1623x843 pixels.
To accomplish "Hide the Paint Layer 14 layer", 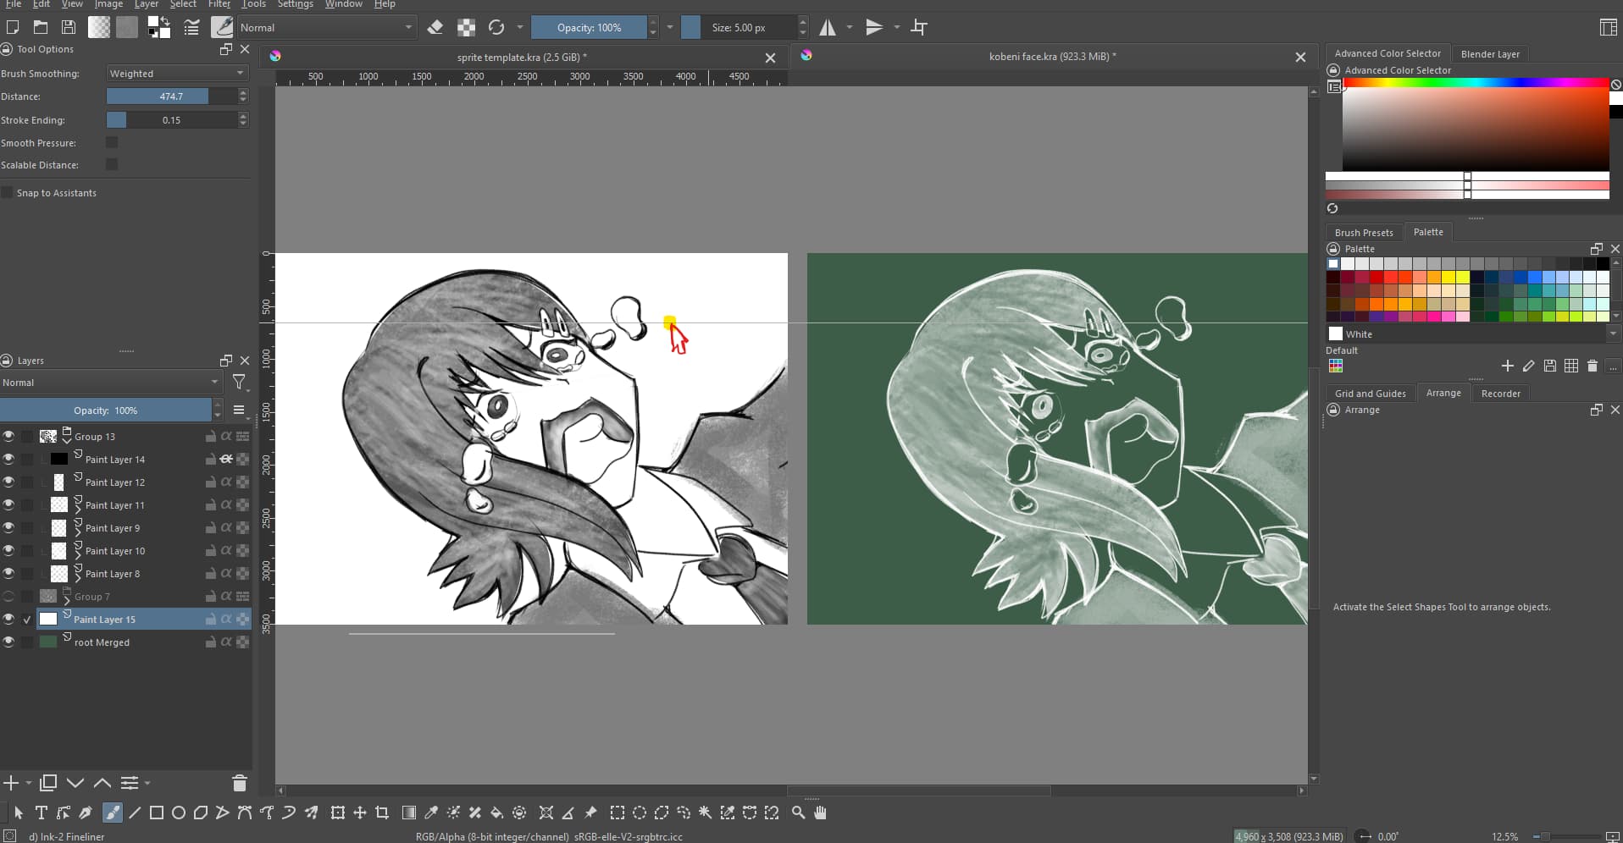I will (8, 460).
